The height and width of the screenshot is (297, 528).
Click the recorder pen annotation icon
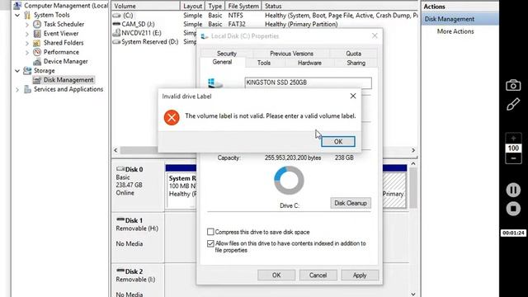point(513,105)
